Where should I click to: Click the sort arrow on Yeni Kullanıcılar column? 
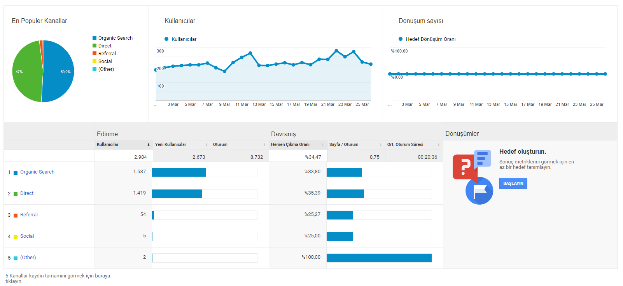pos(206,145)
